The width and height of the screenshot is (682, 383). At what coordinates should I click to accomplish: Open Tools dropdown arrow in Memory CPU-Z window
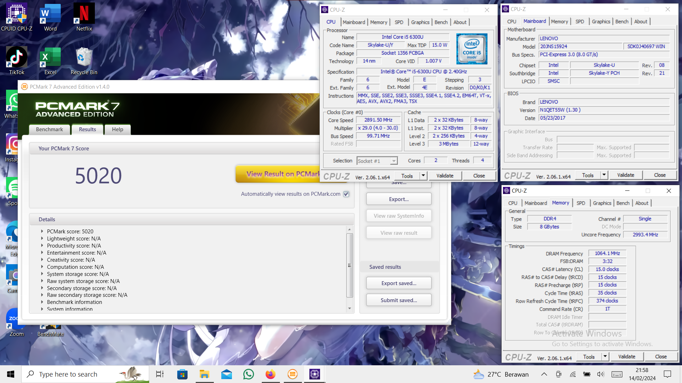point(605,356)
